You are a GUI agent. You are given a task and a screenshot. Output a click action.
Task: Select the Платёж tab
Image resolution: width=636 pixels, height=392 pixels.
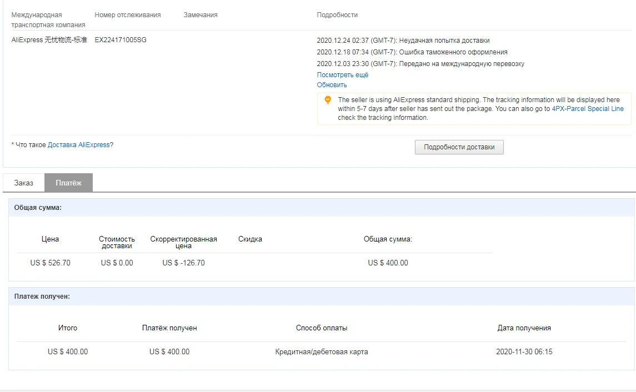68,183
